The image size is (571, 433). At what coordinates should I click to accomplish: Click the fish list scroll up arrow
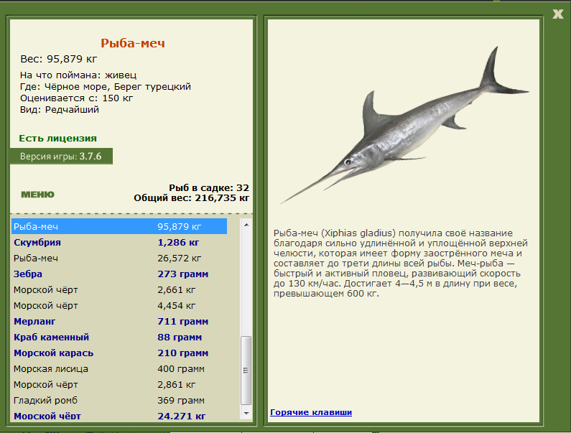[x=246, y=225]
